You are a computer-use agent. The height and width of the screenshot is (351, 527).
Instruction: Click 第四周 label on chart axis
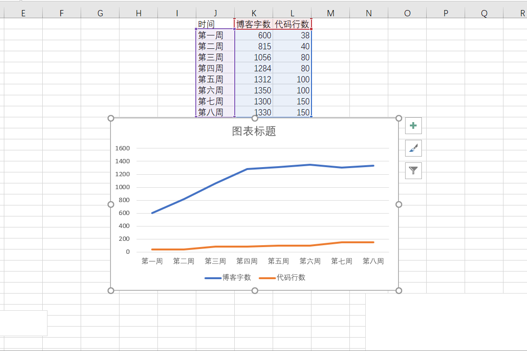click(247, 261)
